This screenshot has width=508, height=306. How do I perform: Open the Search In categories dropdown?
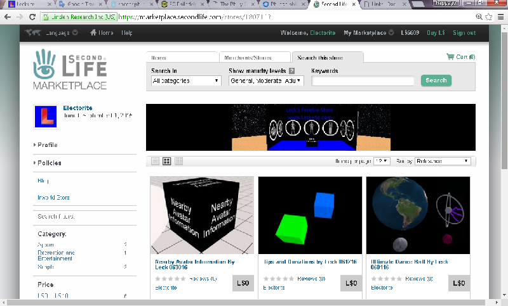pyautogui.click(x=186, y=80)
